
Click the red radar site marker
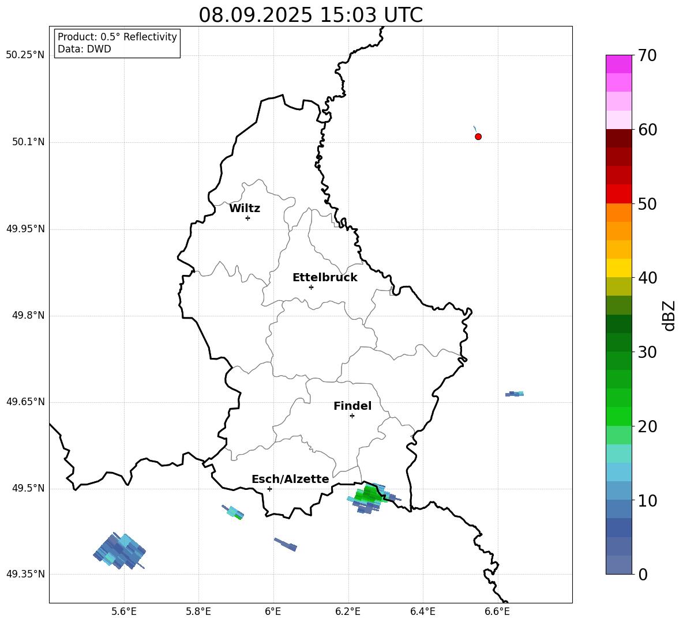point(478,137)
